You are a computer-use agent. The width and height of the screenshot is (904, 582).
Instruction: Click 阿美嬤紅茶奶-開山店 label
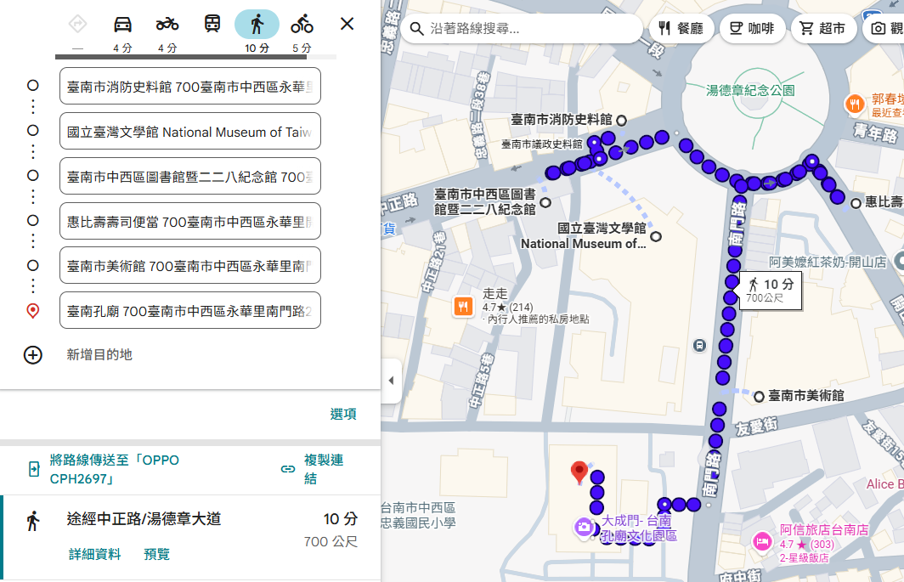tap(828, 262)
